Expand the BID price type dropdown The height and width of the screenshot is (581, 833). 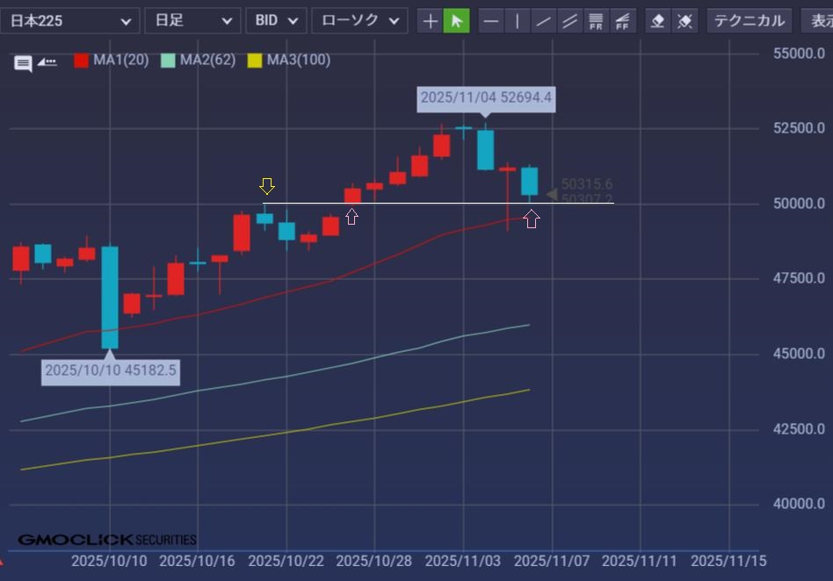276,21
